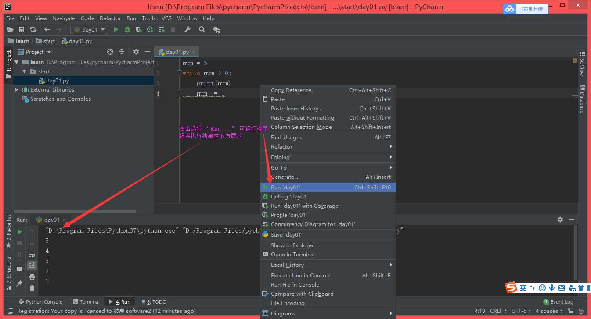Click the Search Everywhere magnifier icon
591x319 pixels.
click(202, 29)
